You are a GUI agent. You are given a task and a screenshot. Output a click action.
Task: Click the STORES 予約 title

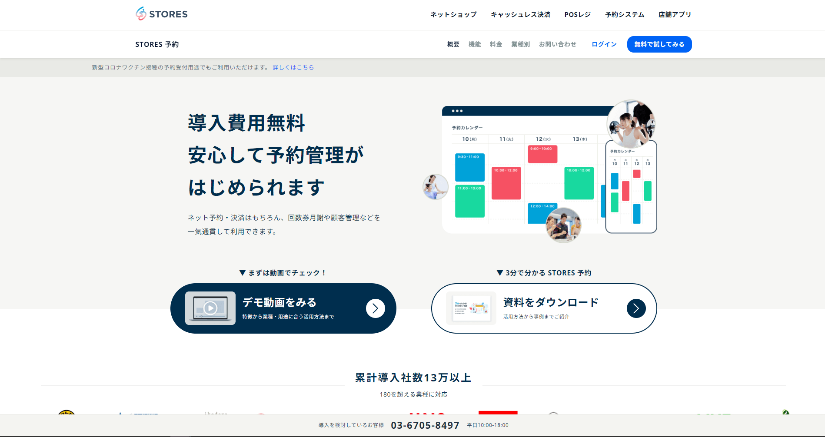pyautogui.click(x=157, y=44)
